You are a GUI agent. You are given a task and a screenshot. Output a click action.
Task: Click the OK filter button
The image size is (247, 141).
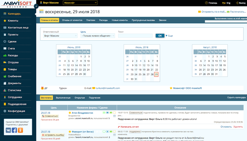[x=160, y=36]
